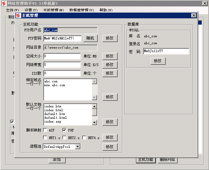This screenshot has width=209, height=170.
Task: Focus the FTP用户名 field
Action: 71,30
